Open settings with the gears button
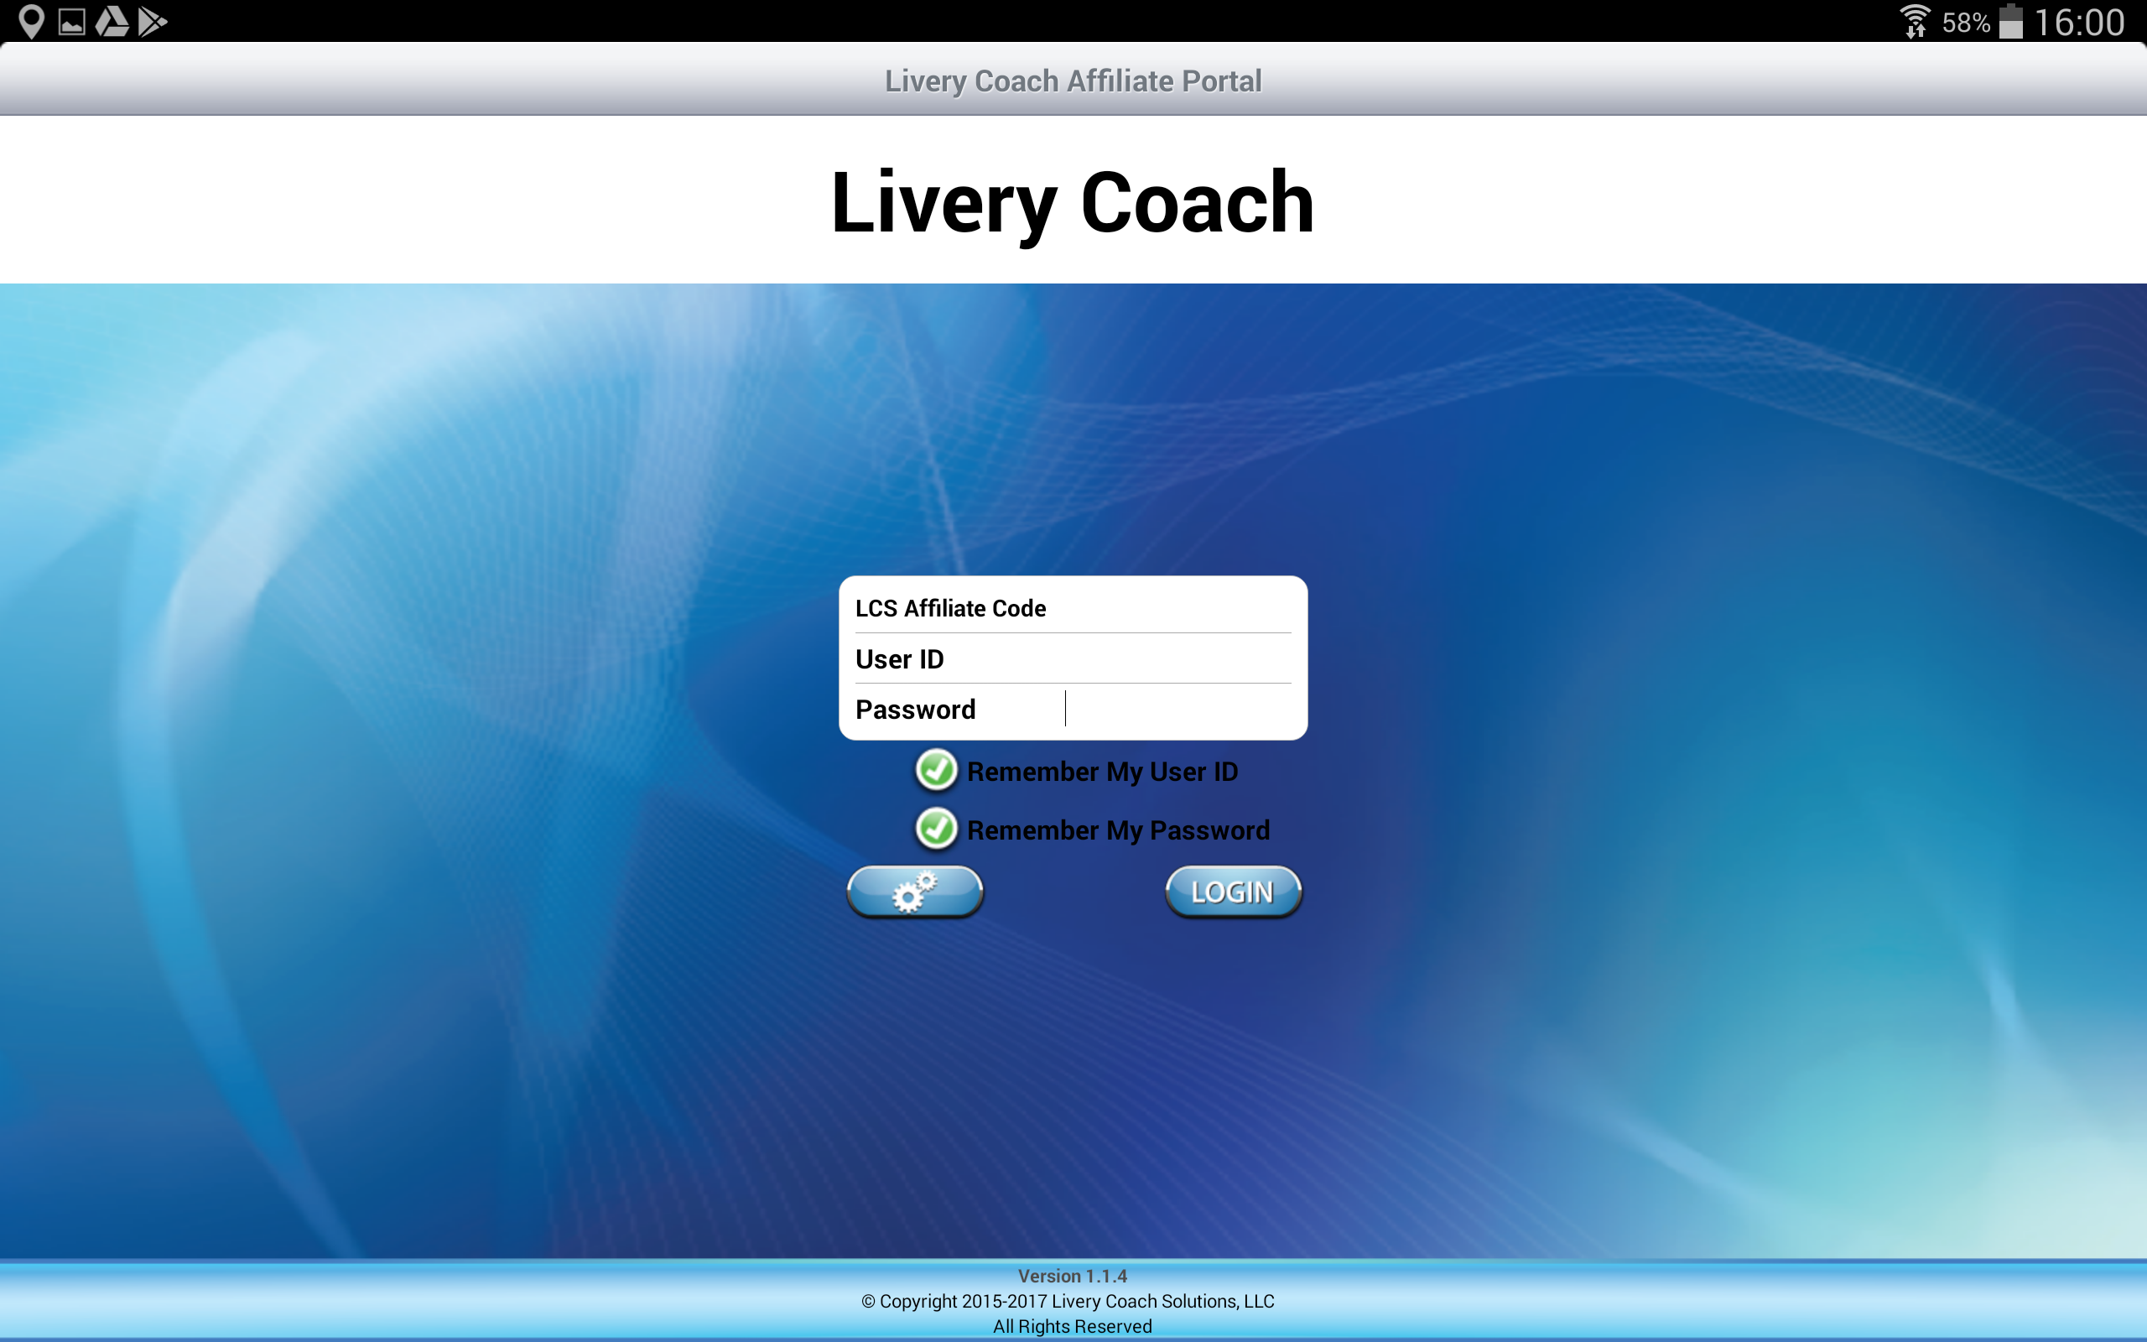The height and width of the screenshot is (1342, 2147). coord(915,891)
